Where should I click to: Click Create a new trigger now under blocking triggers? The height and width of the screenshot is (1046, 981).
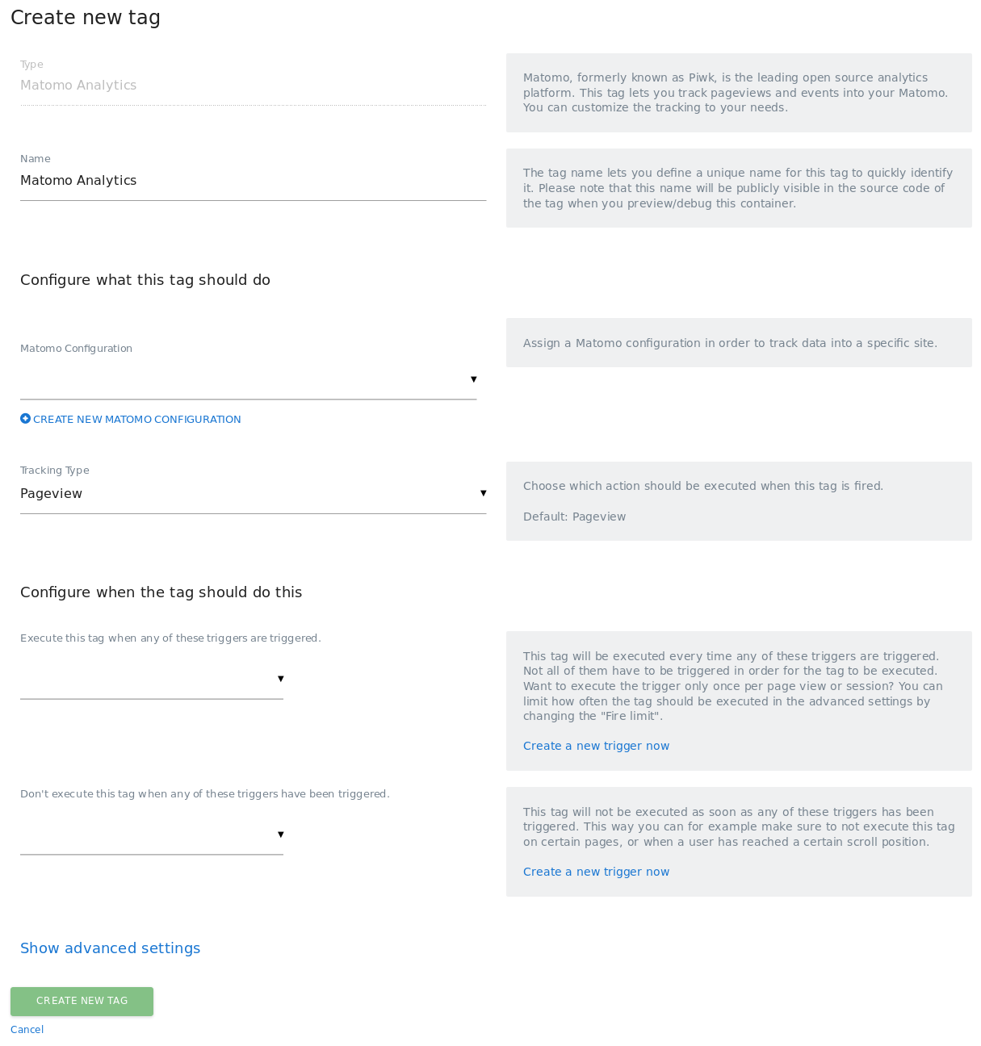pos(596,872)
